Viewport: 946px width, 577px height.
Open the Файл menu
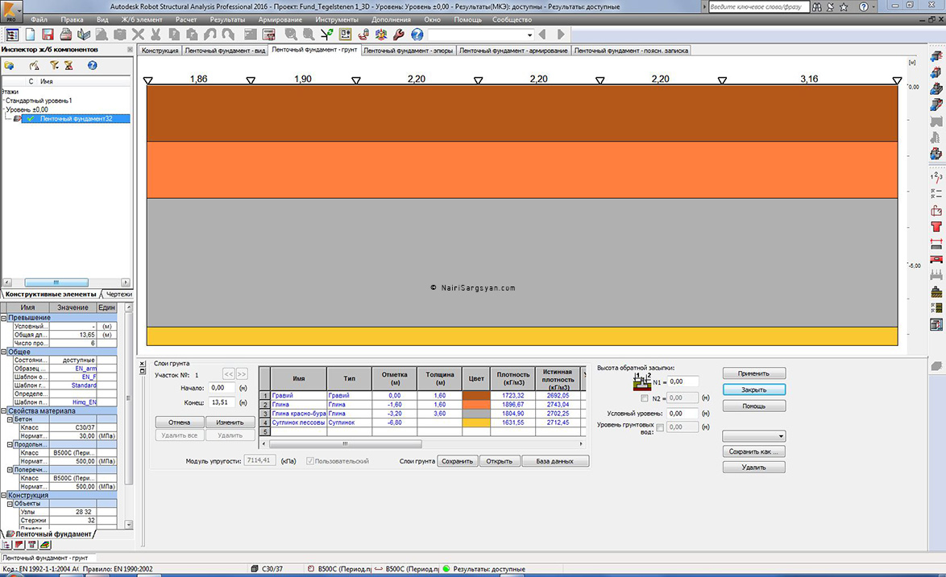point(39,19)
